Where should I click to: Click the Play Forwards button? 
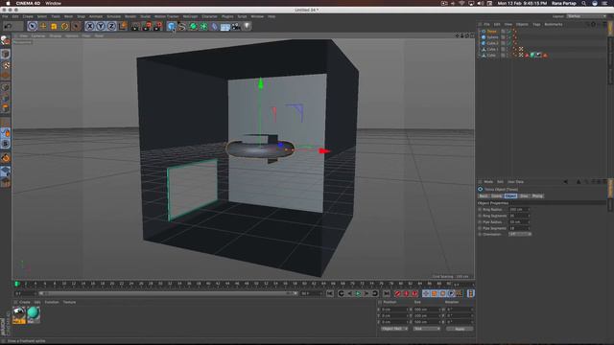[x=358, y=293]
